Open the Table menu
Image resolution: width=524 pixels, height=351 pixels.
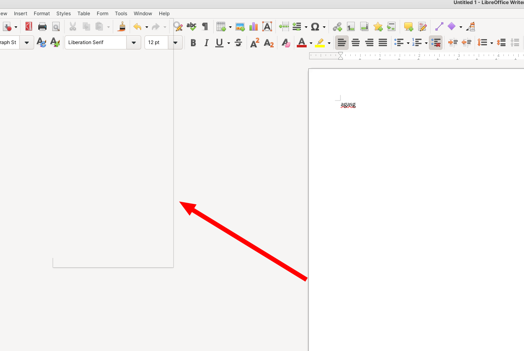[84, 14]
